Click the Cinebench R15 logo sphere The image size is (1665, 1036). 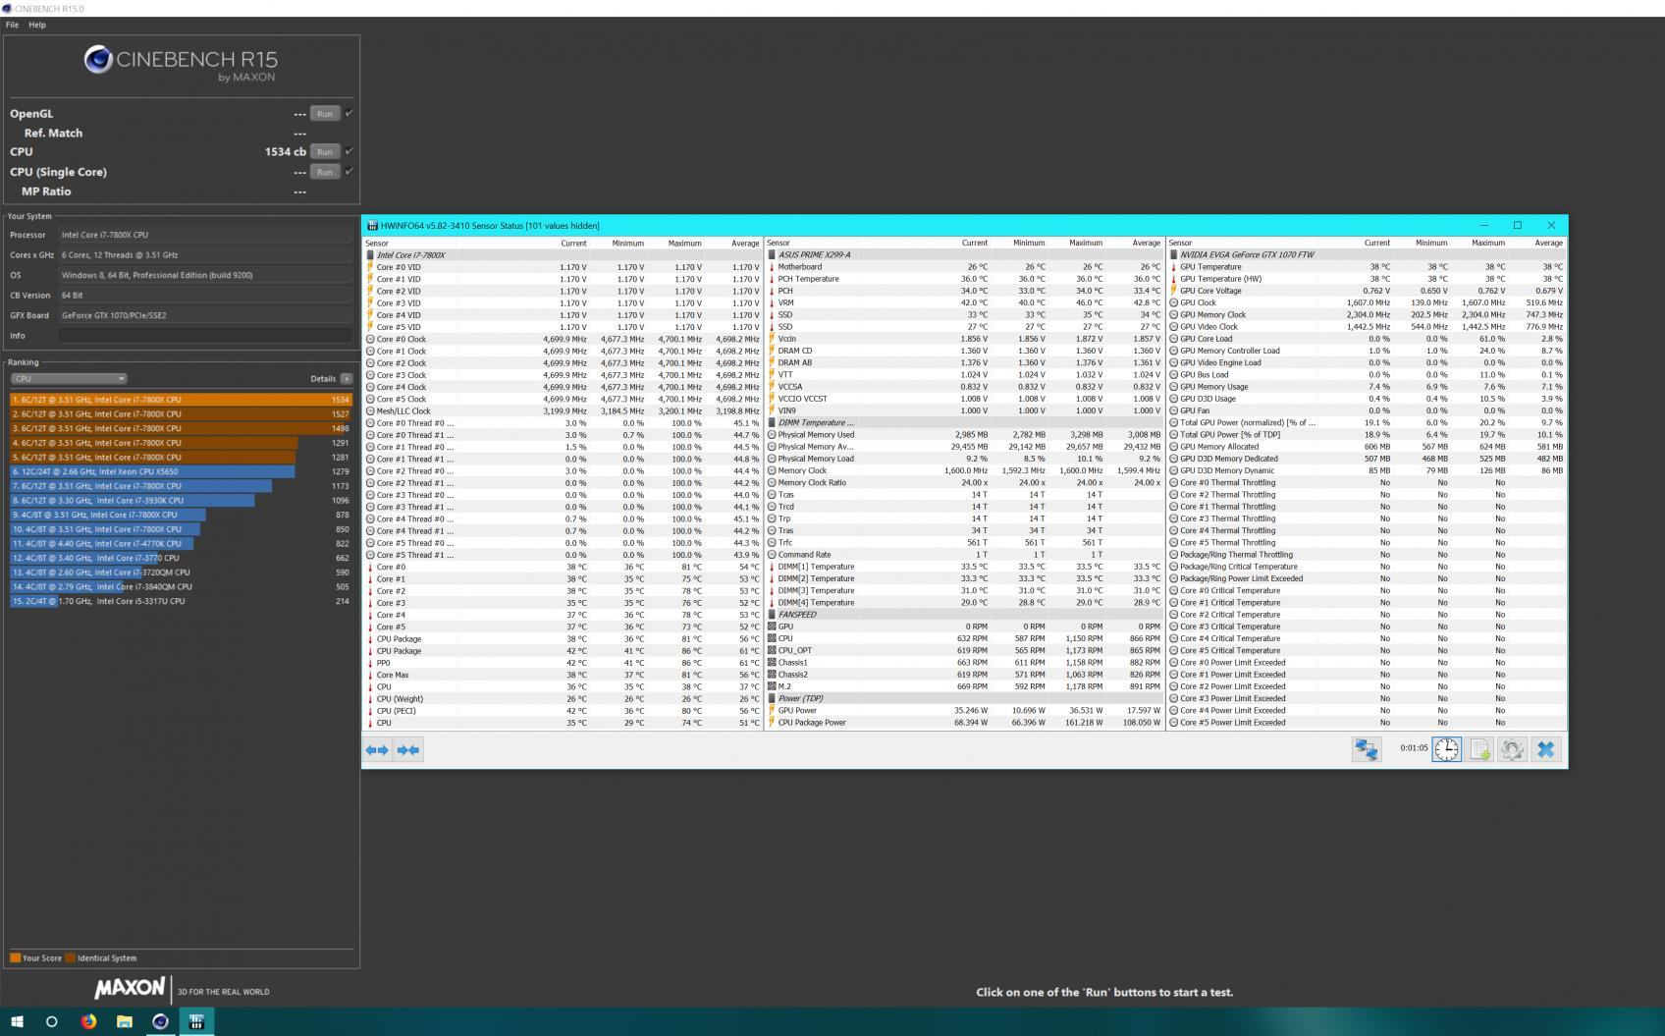coord(98,60)
